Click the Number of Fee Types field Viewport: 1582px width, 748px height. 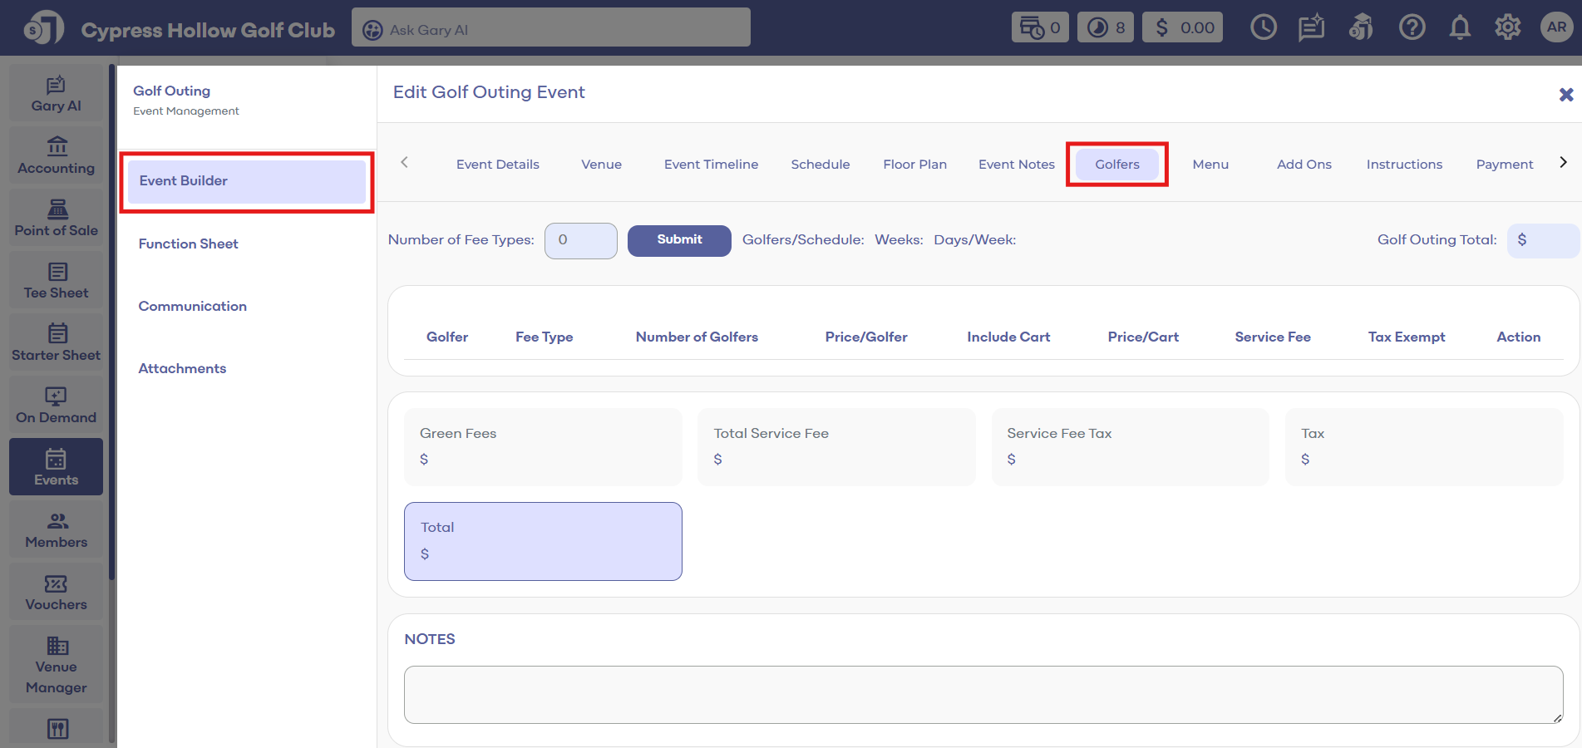[x=580, y=240]
